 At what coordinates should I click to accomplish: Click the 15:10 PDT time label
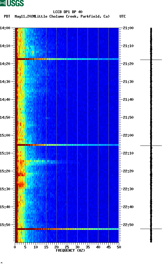pyautogui.click(x=5, y=153)
